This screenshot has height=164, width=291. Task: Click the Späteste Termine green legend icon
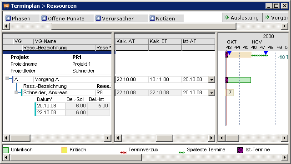pos(182,152)
